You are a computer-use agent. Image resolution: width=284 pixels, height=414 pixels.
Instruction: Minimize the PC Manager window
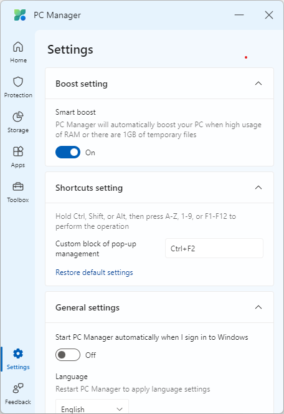(239, 15)
